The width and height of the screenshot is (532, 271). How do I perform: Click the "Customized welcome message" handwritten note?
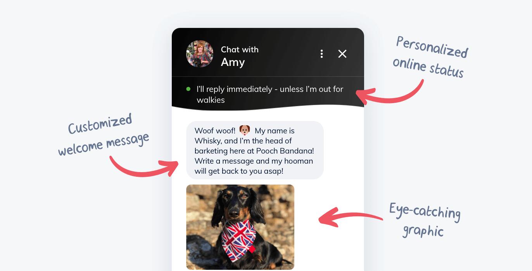103,135
